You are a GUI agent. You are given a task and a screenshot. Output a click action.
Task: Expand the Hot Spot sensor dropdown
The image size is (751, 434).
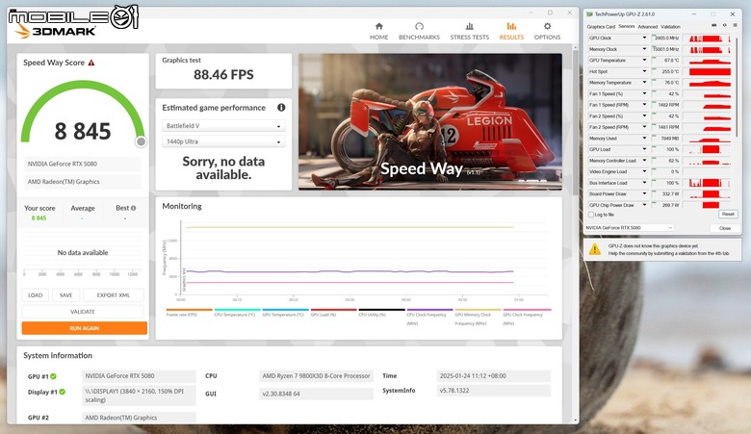[644, 71]
